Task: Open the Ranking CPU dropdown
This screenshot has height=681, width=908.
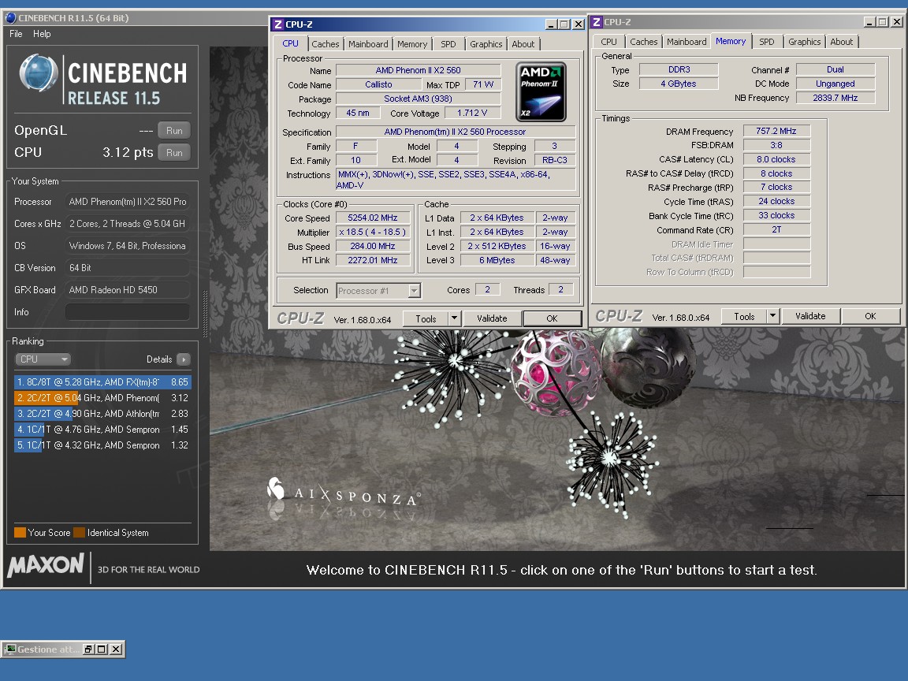Action: click(x=43, y=359)
